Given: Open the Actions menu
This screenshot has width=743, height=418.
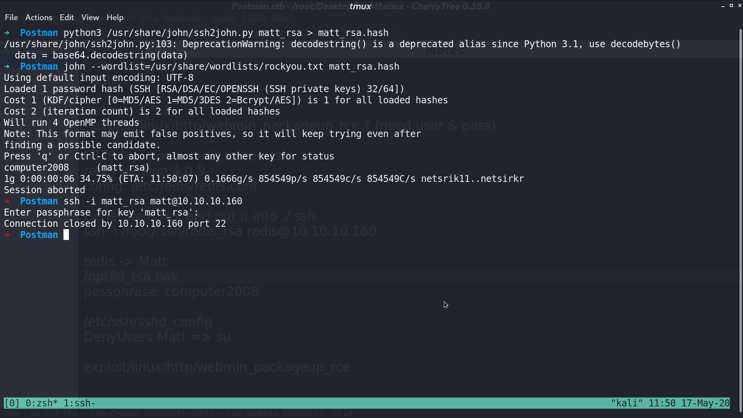Looking at the screenshot, I should pos(39,17).
